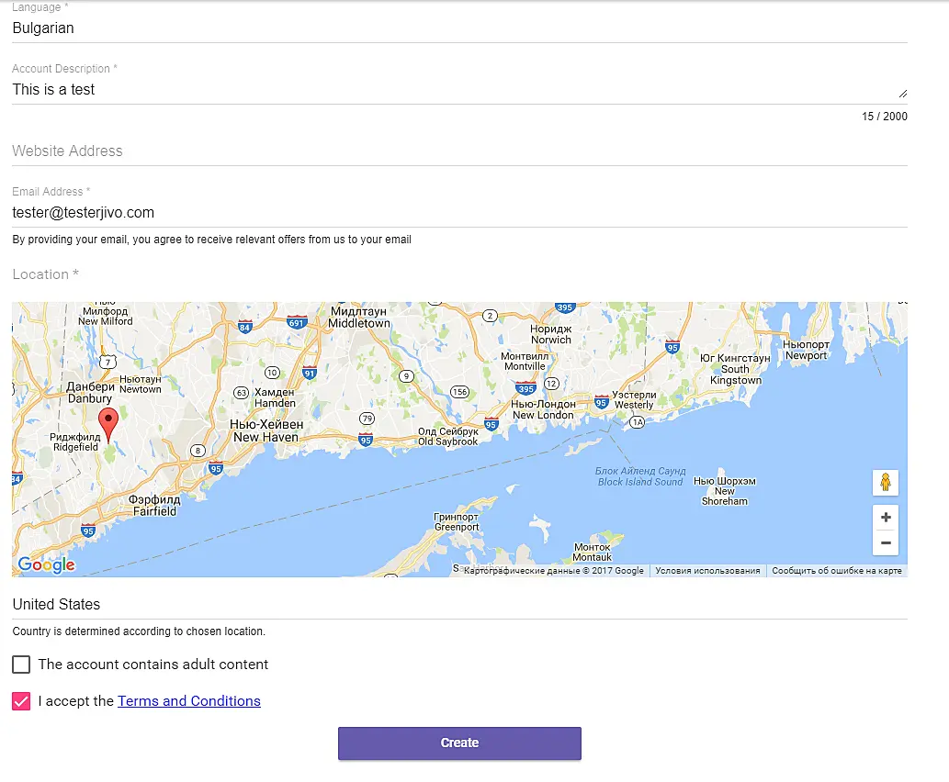Click New Haven city on the map

pos(265,431)
